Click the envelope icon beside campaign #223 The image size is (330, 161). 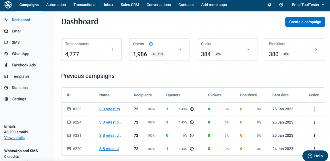(x=69, y=109)
